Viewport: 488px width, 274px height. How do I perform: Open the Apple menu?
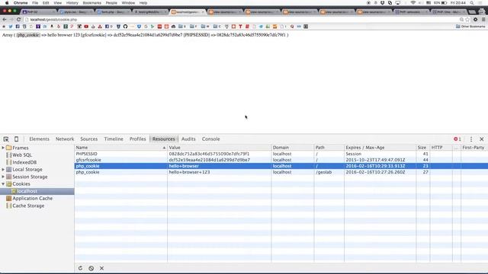point(7,3)
